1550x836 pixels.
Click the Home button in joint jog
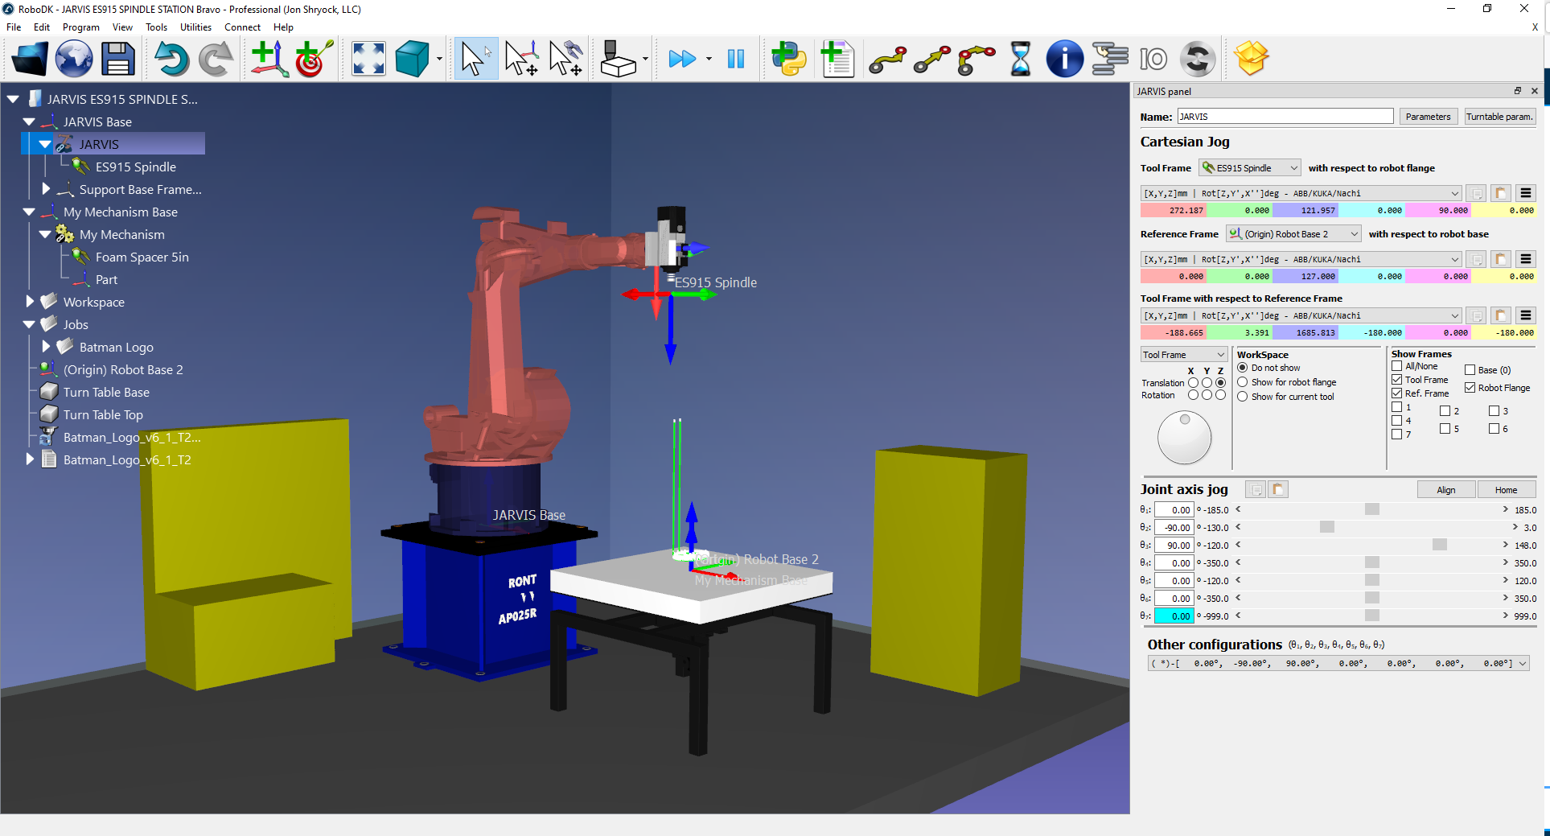point(1506,490)
